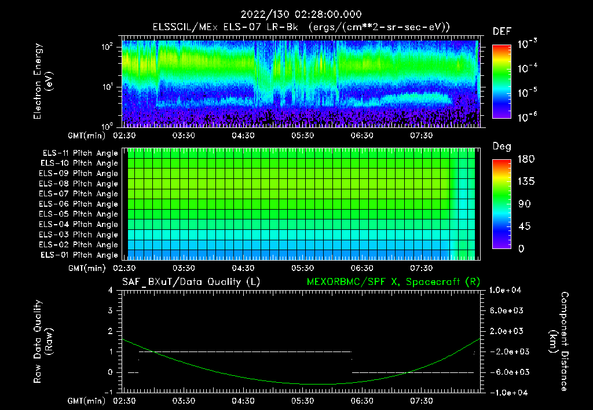Screen dimensions: 593x410
Task: Select the ELS-11 Pitch Angle row label
Action: (80, 153)
